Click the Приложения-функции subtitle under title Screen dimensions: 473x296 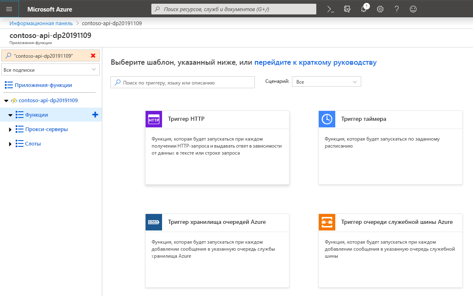(x=31, y=43)
